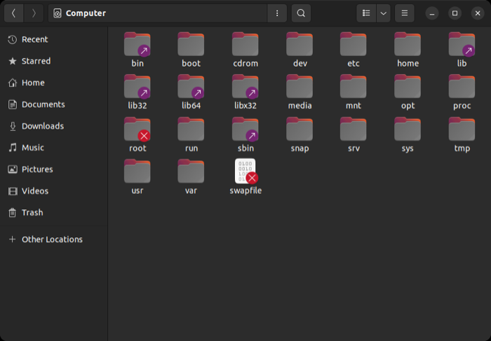Expand the view options dropdown arrow
The image size is (491, 341).
click(x=383, y=13)
